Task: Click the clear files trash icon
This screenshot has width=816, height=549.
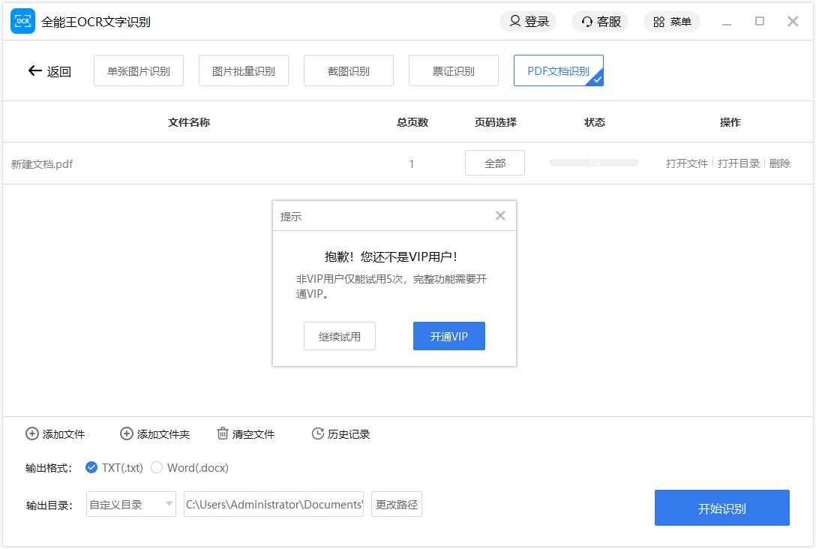Action: coord(223,433)
